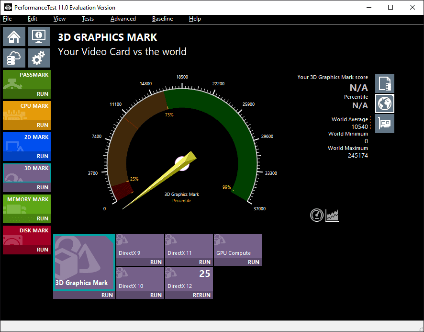Select the DirectX 12 test tile
Viewport: 424px width, 332px height.
(189, 279)
